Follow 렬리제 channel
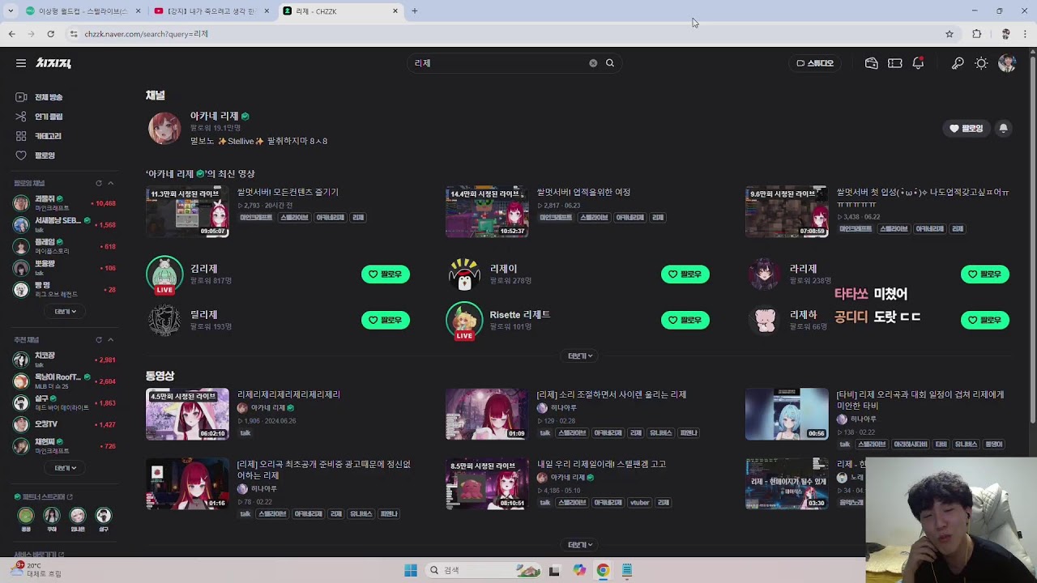Image resolution: width=1037 pixels, height=583 pixels. [386, 321]
